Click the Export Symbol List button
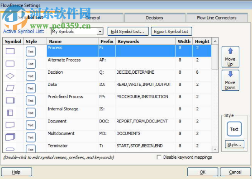 point(171,31)
